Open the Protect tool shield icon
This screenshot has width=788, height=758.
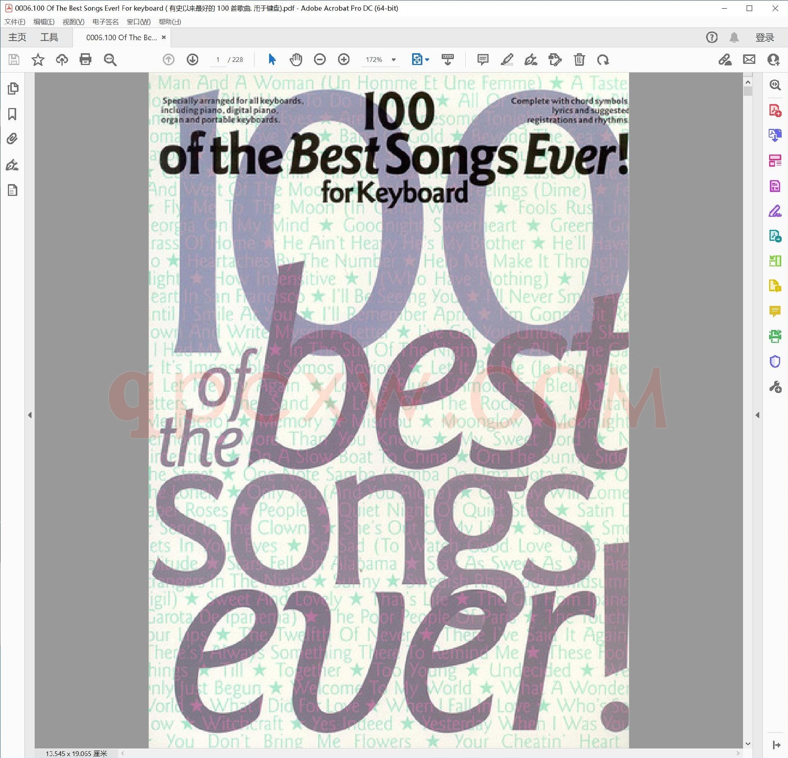tap(775, 361)
